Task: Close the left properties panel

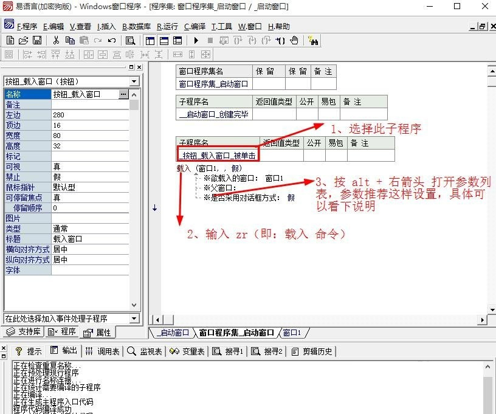Action: pos(139,67)
